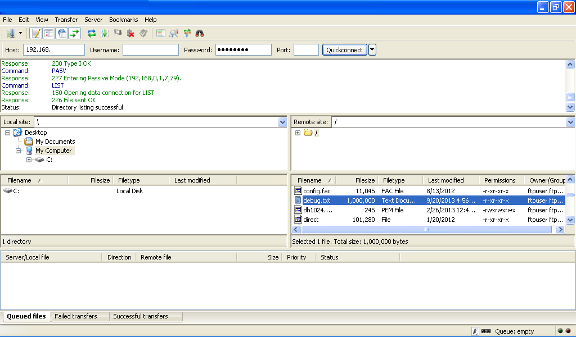Toggle the transfer queue display
Viewport: 576px width, 337px height.
click(x=75, y=33)
